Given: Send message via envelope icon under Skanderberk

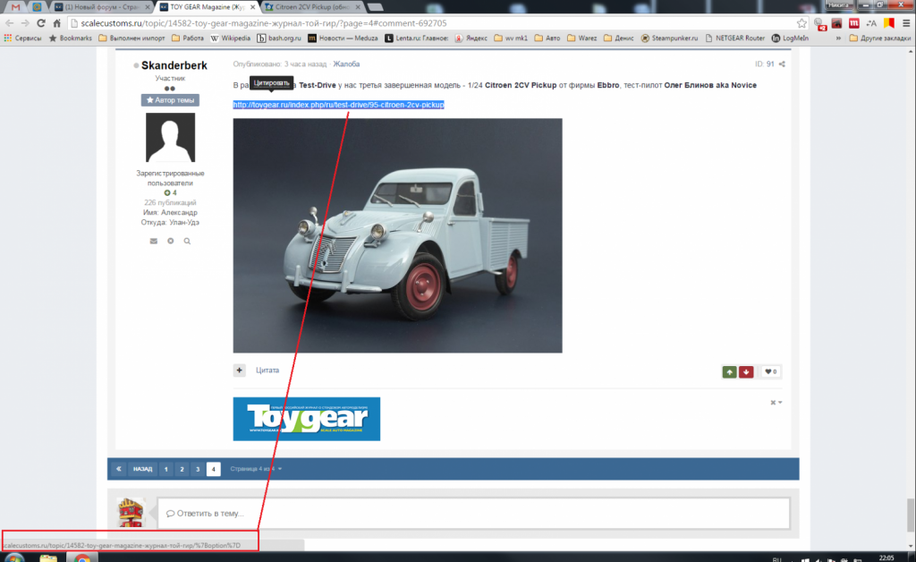Looking at the screenshot, I should (x=153, y=241).
